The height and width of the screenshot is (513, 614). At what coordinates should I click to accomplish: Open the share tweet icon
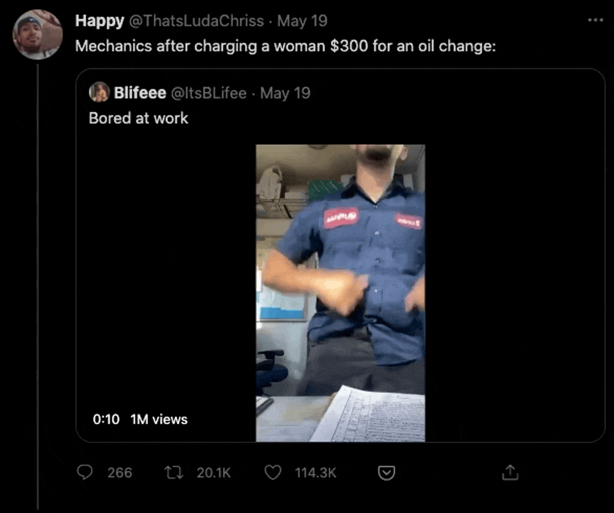point(509,473)
